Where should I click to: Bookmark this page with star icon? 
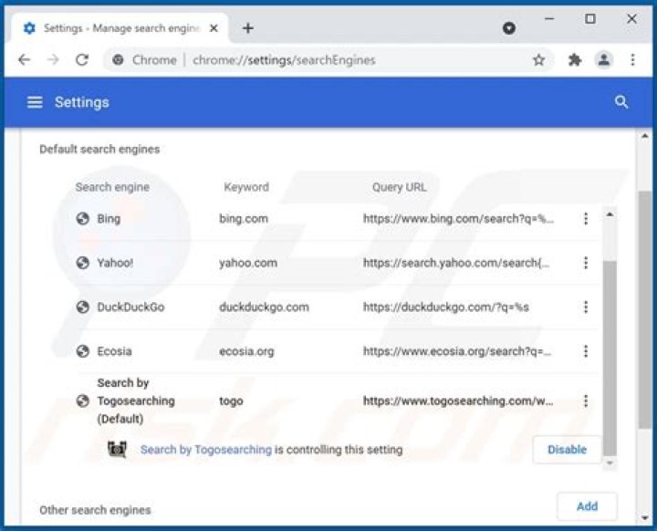tap(538, 60)
